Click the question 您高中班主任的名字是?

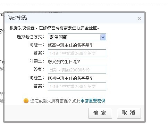click(70, 45)
